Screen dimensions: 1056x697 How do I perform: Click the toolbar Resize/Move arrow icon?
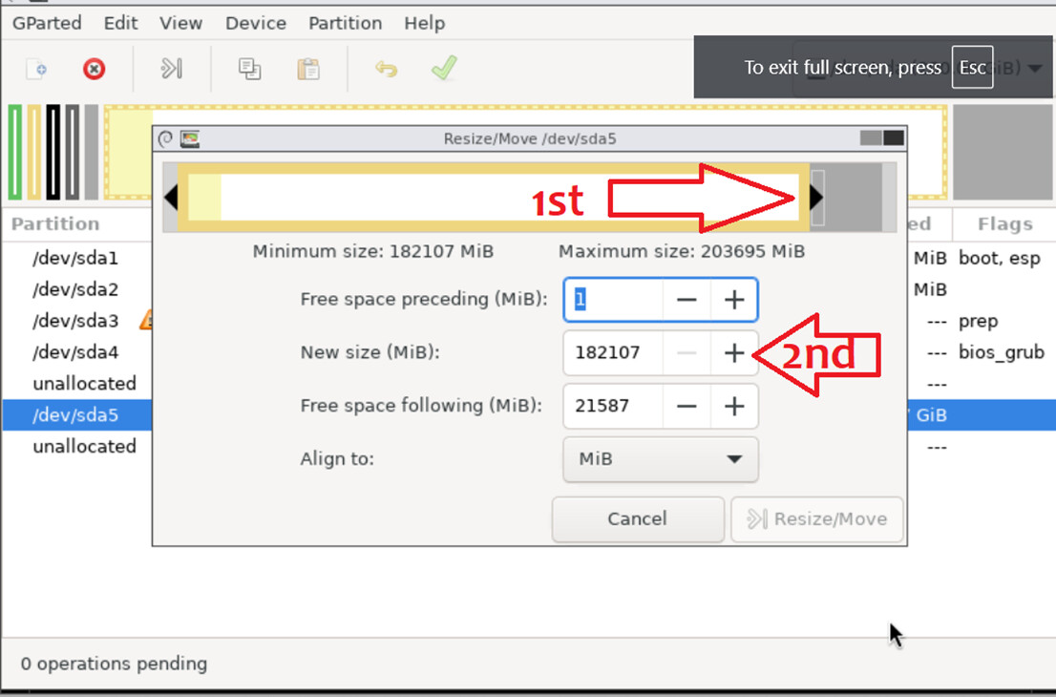coord(171,69)
